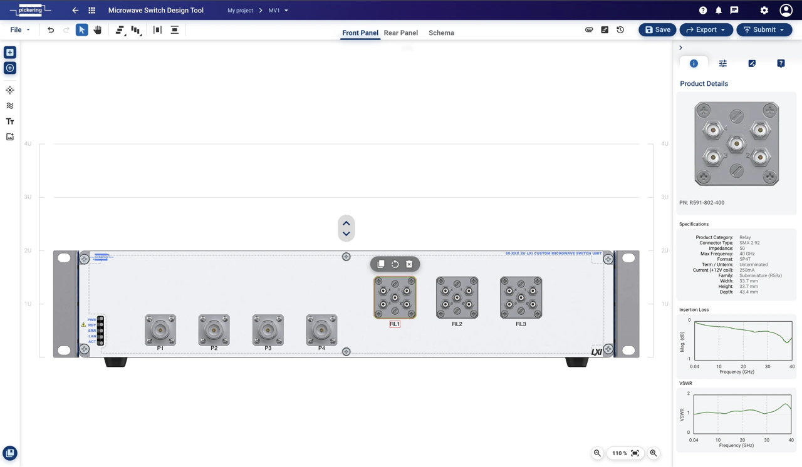Open settings gear in header

764,11
